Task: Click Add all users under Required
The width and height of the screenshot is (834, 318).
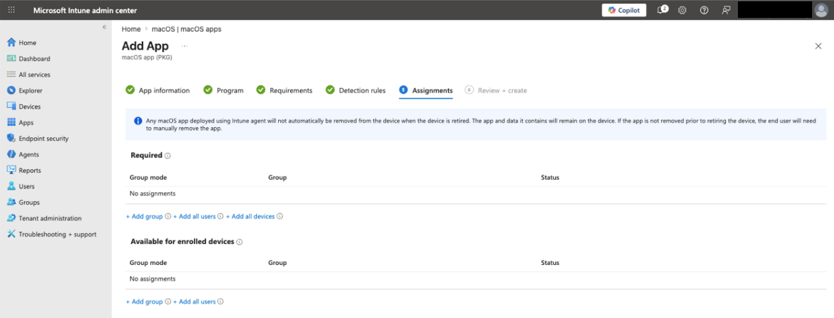Action: (x=194, y=217)
